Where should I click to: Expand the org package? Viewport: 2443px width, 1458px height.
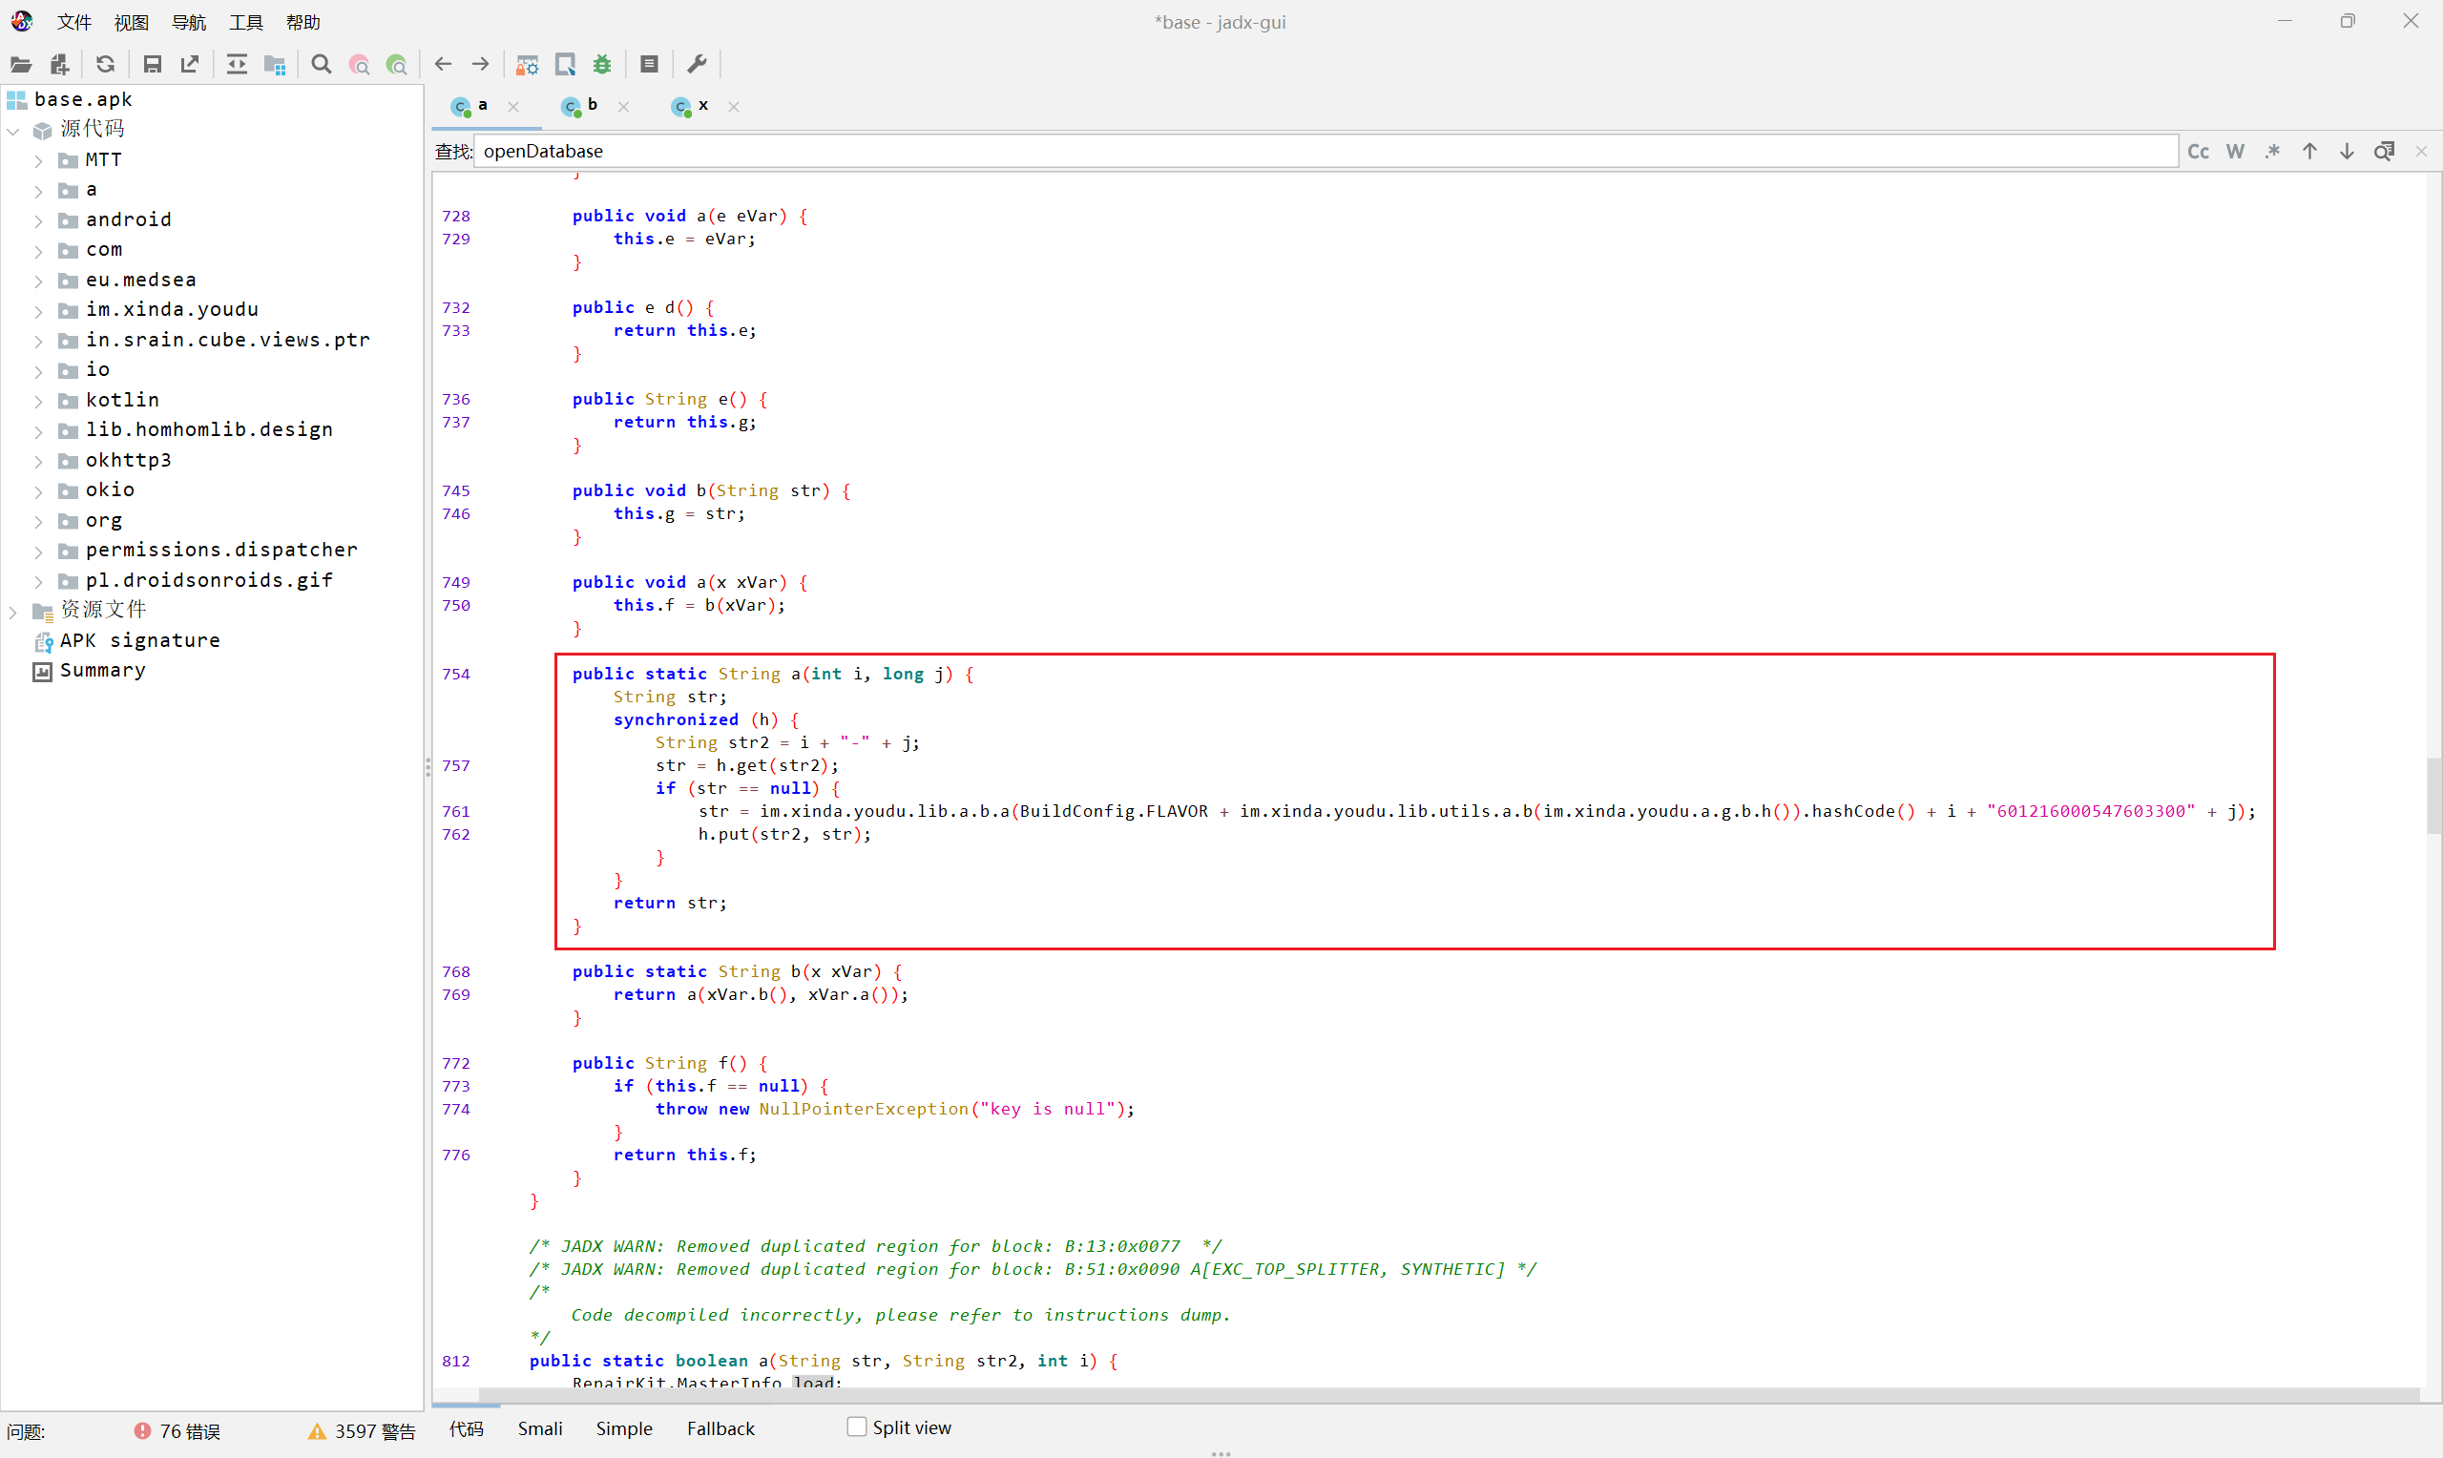pyautogui.click(x=38, y=522)
